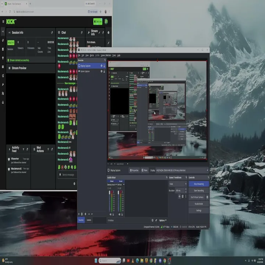Screen dimensions: 265x265
Task: Click Start Virtual Camera
Action: point(197,197)
